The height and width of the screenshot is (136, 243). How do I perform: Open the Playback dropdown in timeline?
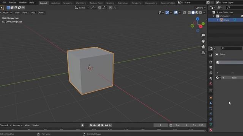[x=5, y=125]
